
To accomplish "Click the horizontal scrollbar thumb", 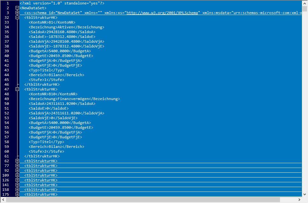I will point(143,200).
